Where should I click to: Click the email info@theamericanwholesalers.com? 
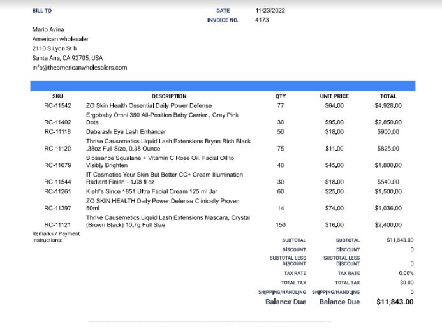tap(80, 68)
